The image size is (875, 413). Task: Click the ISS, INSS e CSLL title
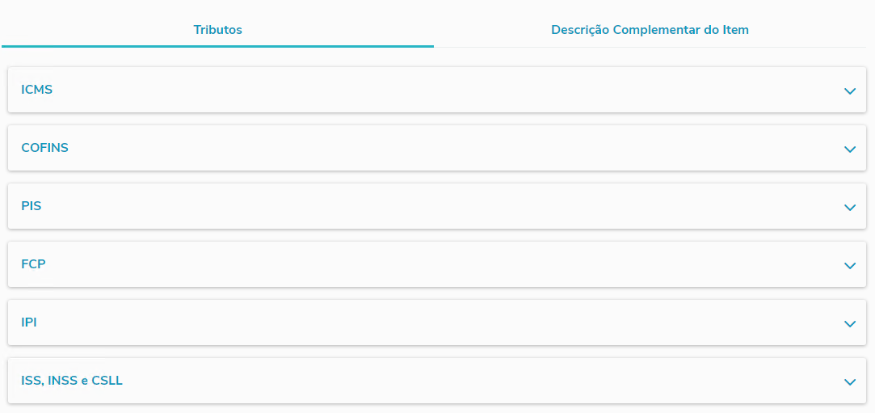72,381
